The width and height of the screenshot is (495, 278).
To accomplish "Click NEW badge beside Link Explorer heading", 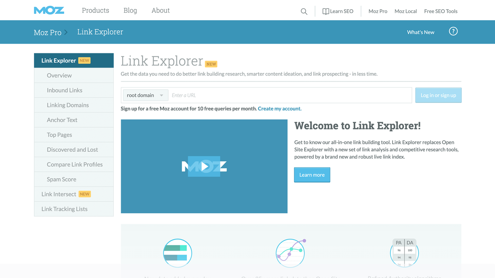I will (x=211, y=64).
